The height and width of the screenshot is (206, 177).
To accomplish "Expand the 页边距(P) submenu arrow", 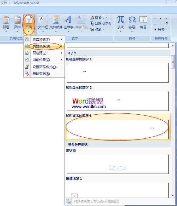I will (x=62, y=53).
